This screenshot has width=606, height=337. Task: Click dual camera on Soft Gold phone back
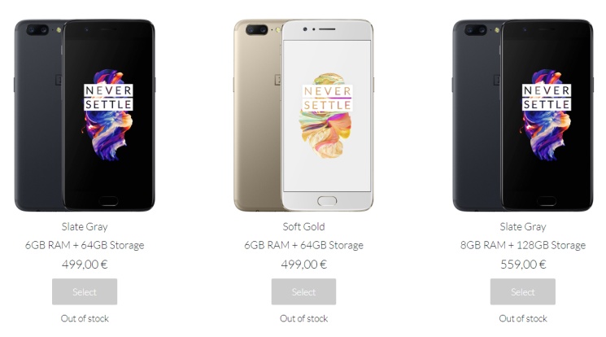[x=256, y=30]
